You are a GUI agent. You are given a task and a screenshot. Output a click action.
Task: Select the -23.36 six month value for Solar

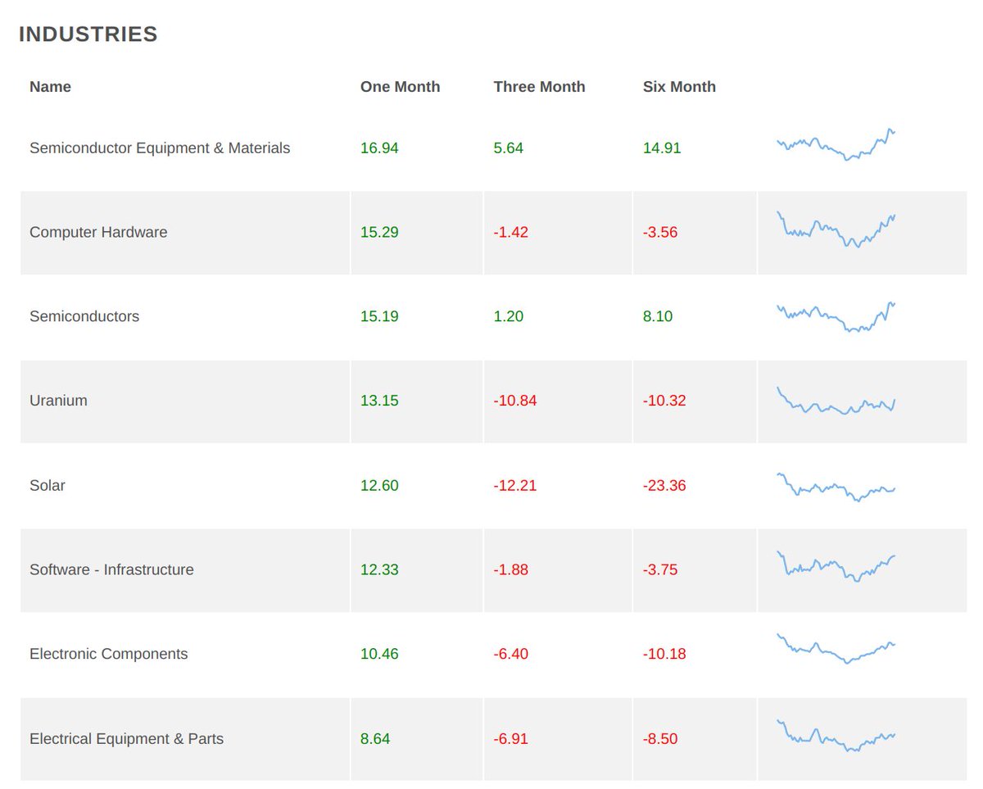(x=664, y=485)
